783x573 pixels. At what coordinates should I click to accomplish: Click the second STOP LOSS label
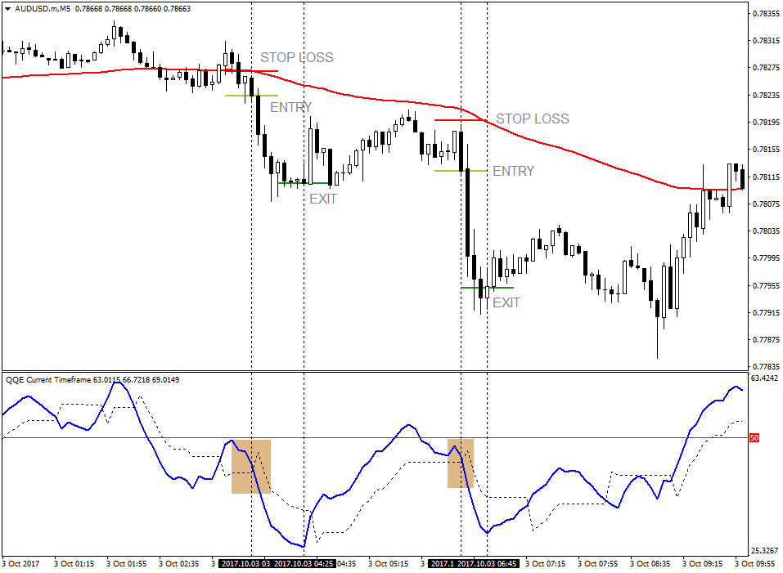[535, 119]
